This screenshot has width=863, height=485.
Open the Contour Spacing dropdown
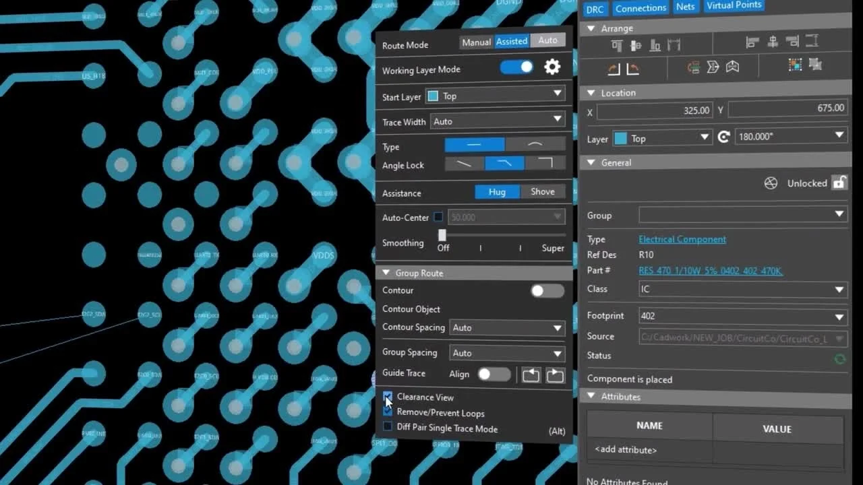tap(507, 327)
